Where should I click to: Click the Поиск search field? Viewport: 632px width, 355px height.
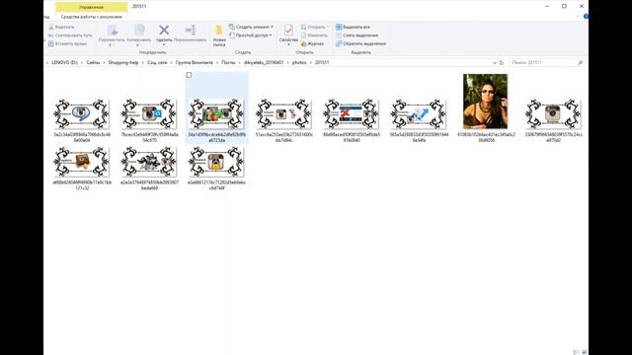546,63
